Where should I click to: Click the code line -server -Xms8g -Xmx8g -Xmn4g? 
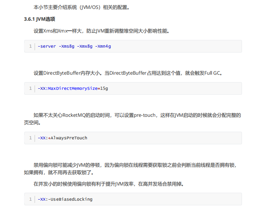click(x=74, y=46)
